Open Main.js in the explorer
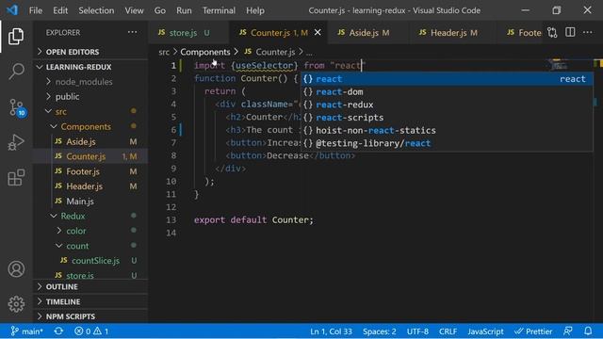The width and height of the screenshot is (603, 339). [90, 201]
